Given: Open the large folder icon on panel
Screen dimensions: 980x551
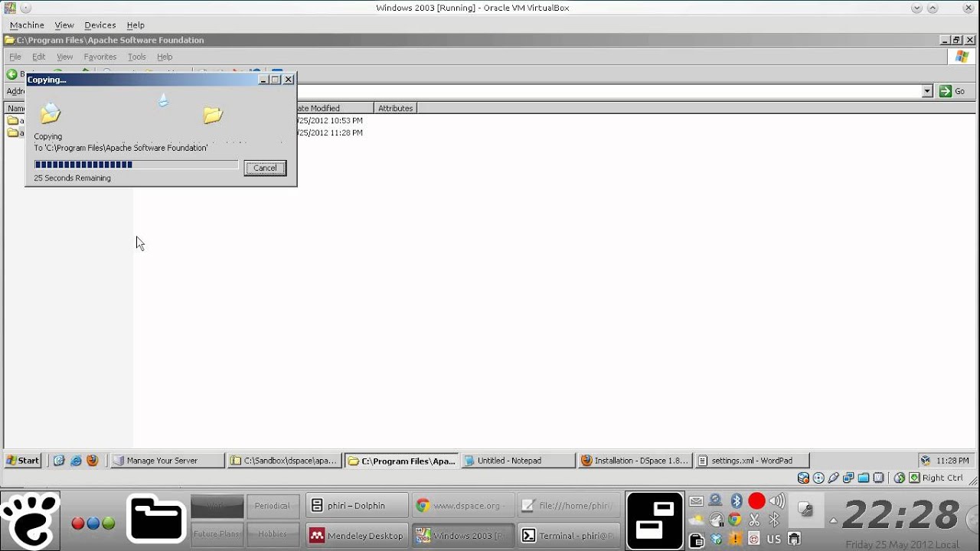Looking at the screenshot, I should point(156,521).
